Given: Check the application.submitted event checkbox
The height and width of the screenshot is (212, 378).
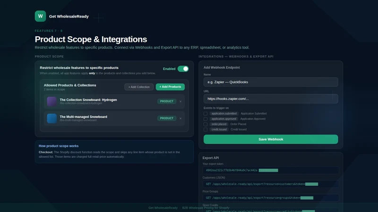Looking at the screenshot, I should (206, 114).
